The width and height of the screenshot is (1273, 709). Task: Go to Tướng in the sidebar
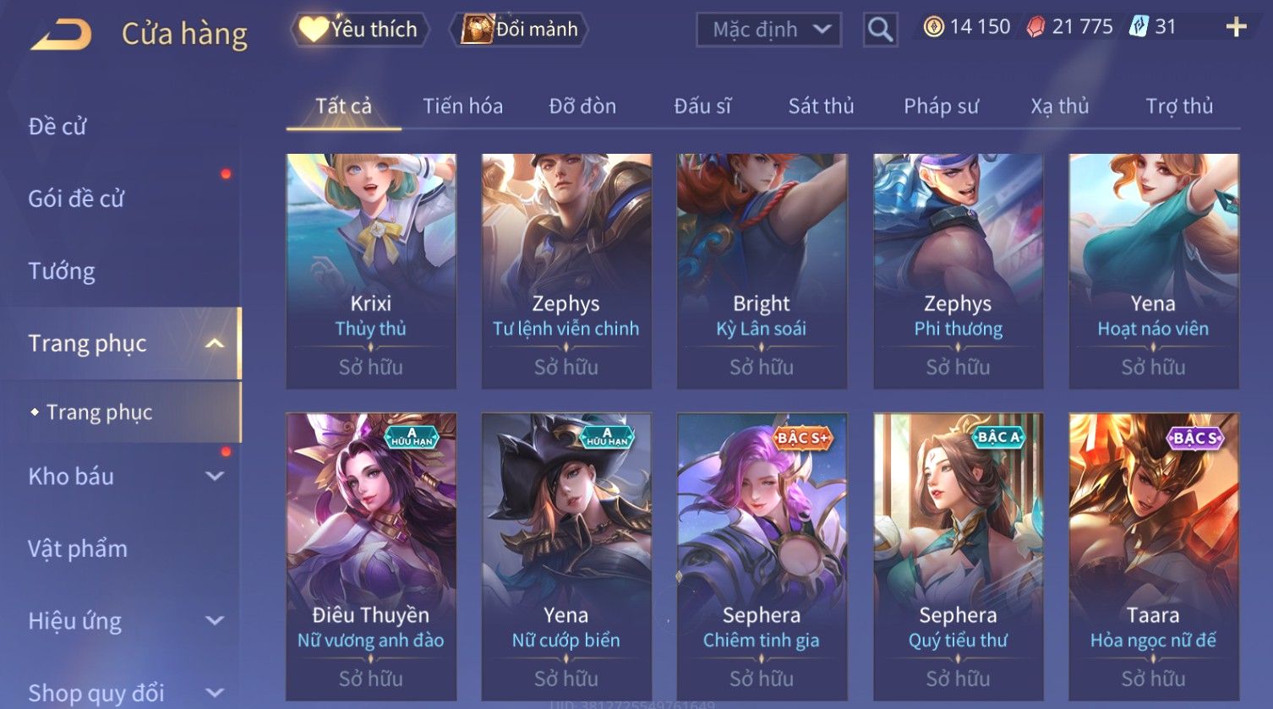(62, 271)
